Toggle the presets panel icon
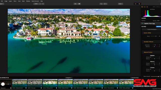The height and width of the screenshot is (90, 161). [136, 4]
